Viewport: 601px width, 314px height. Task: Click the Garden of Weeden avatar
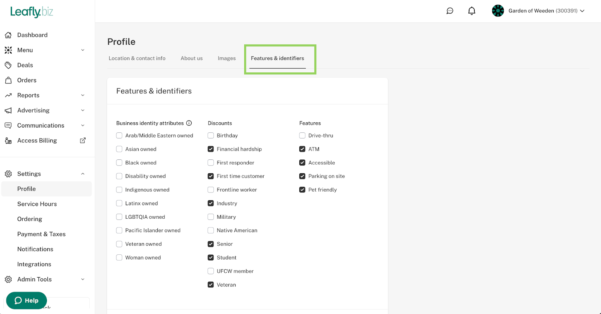tap(498, 11)
